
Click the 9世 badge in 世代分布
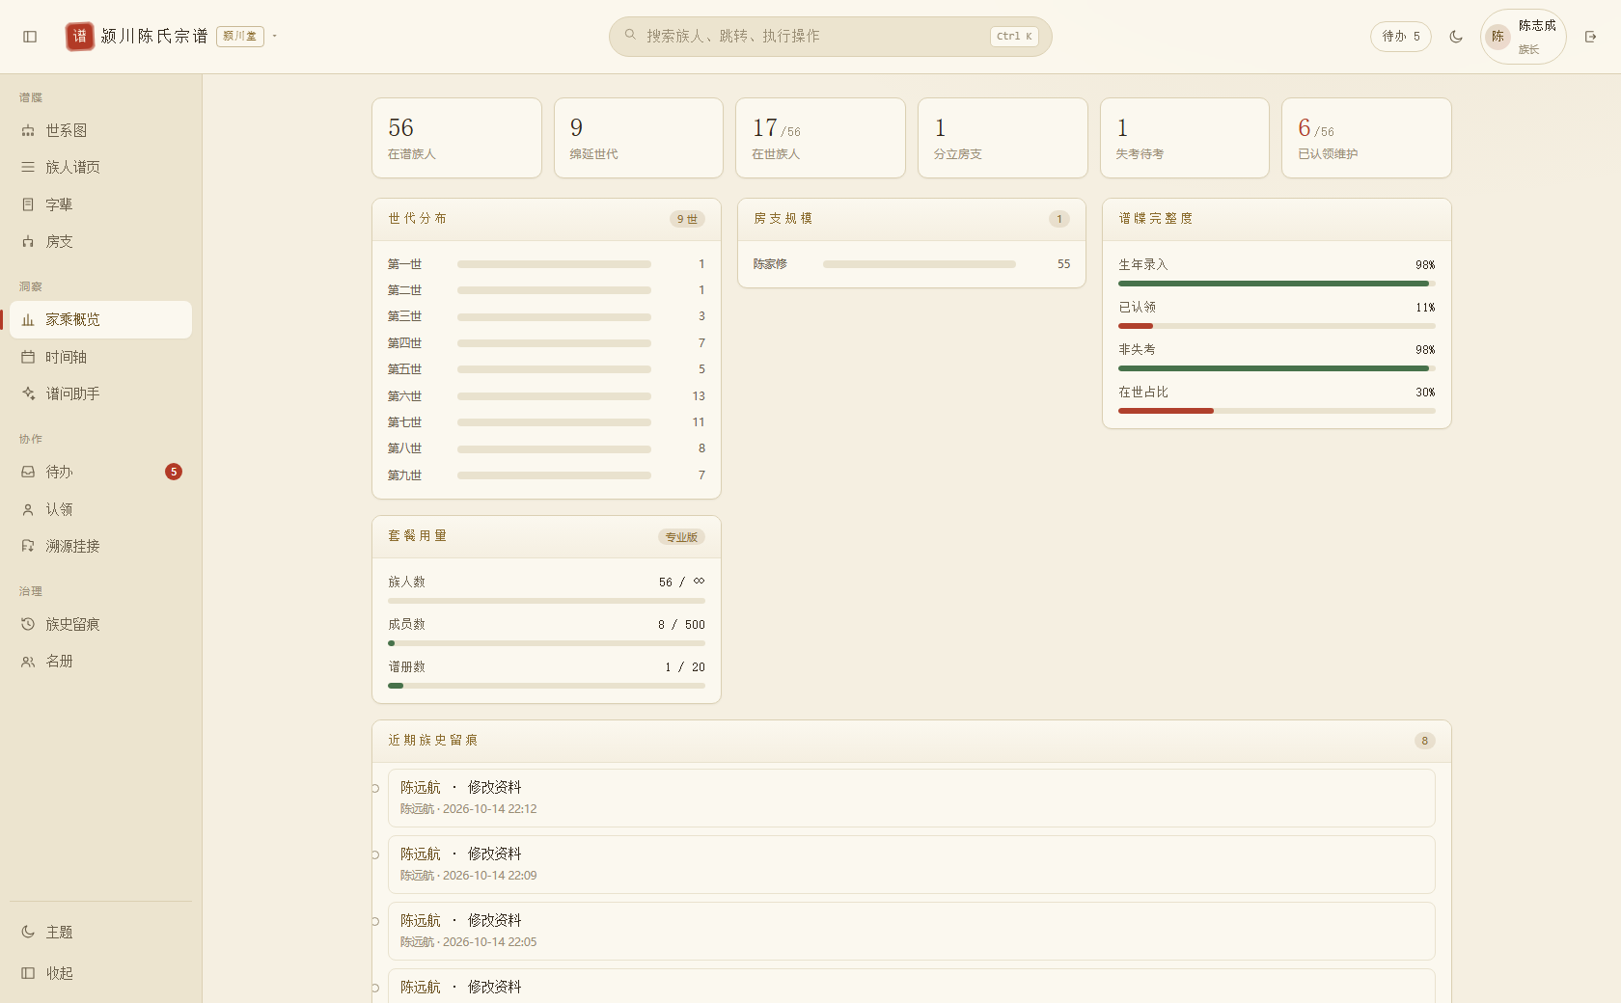pos(687,219)
